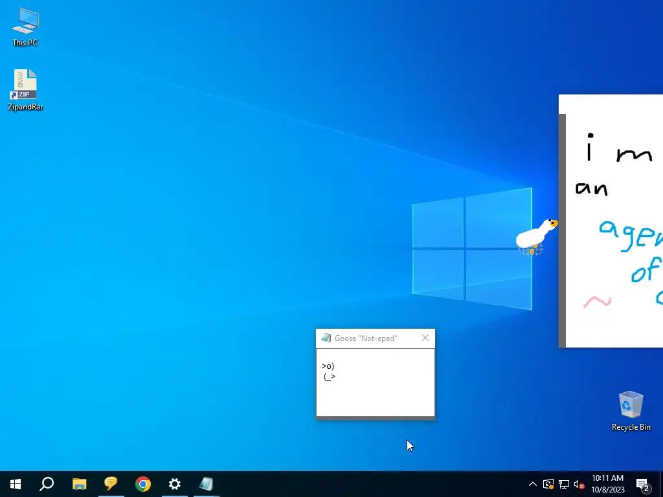The width and height of the screenshot is (663, 497).
Task: Close the Goose "Not-epad" window
Action: click(x=425, y=338)
